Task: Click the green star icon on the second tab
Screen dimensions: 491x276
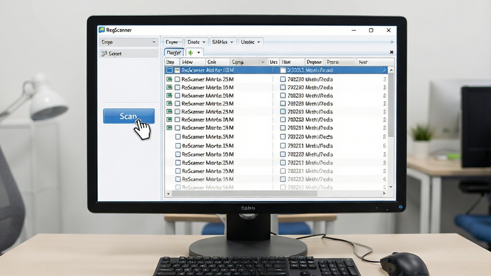Action: pyautogui.click(x=190, y=53)
